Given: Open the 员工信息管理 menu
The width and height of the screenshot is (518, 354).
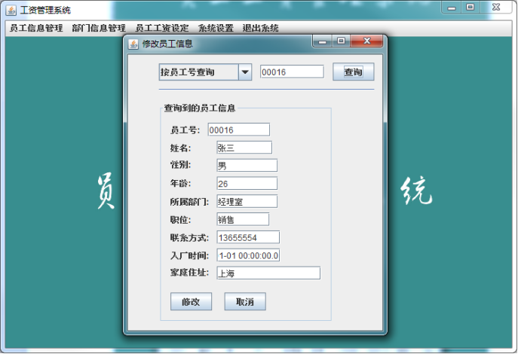Looking at the screenshot, I should tap(36, 28).
